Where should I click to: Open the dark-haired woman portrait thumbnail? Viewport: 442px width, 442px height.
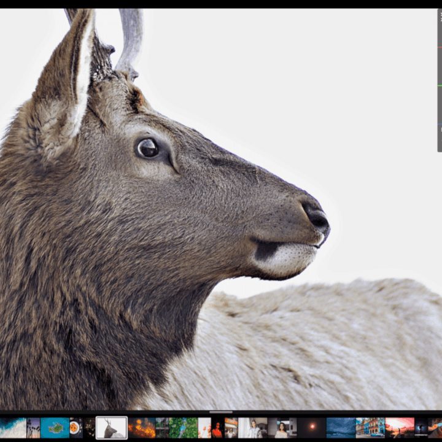click(x=282, y=428)
